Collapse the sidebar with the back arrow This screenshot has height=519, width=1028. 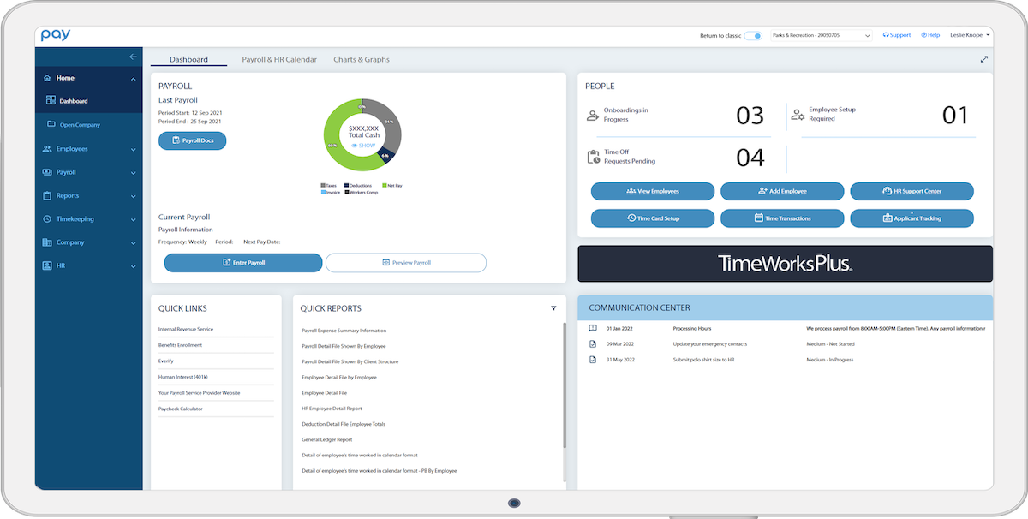pos(133,57)
